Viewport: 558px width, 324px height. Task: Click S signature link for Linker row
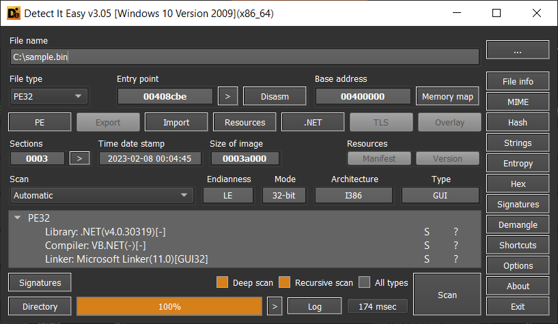pyautogui.click(x=427, y=259)
